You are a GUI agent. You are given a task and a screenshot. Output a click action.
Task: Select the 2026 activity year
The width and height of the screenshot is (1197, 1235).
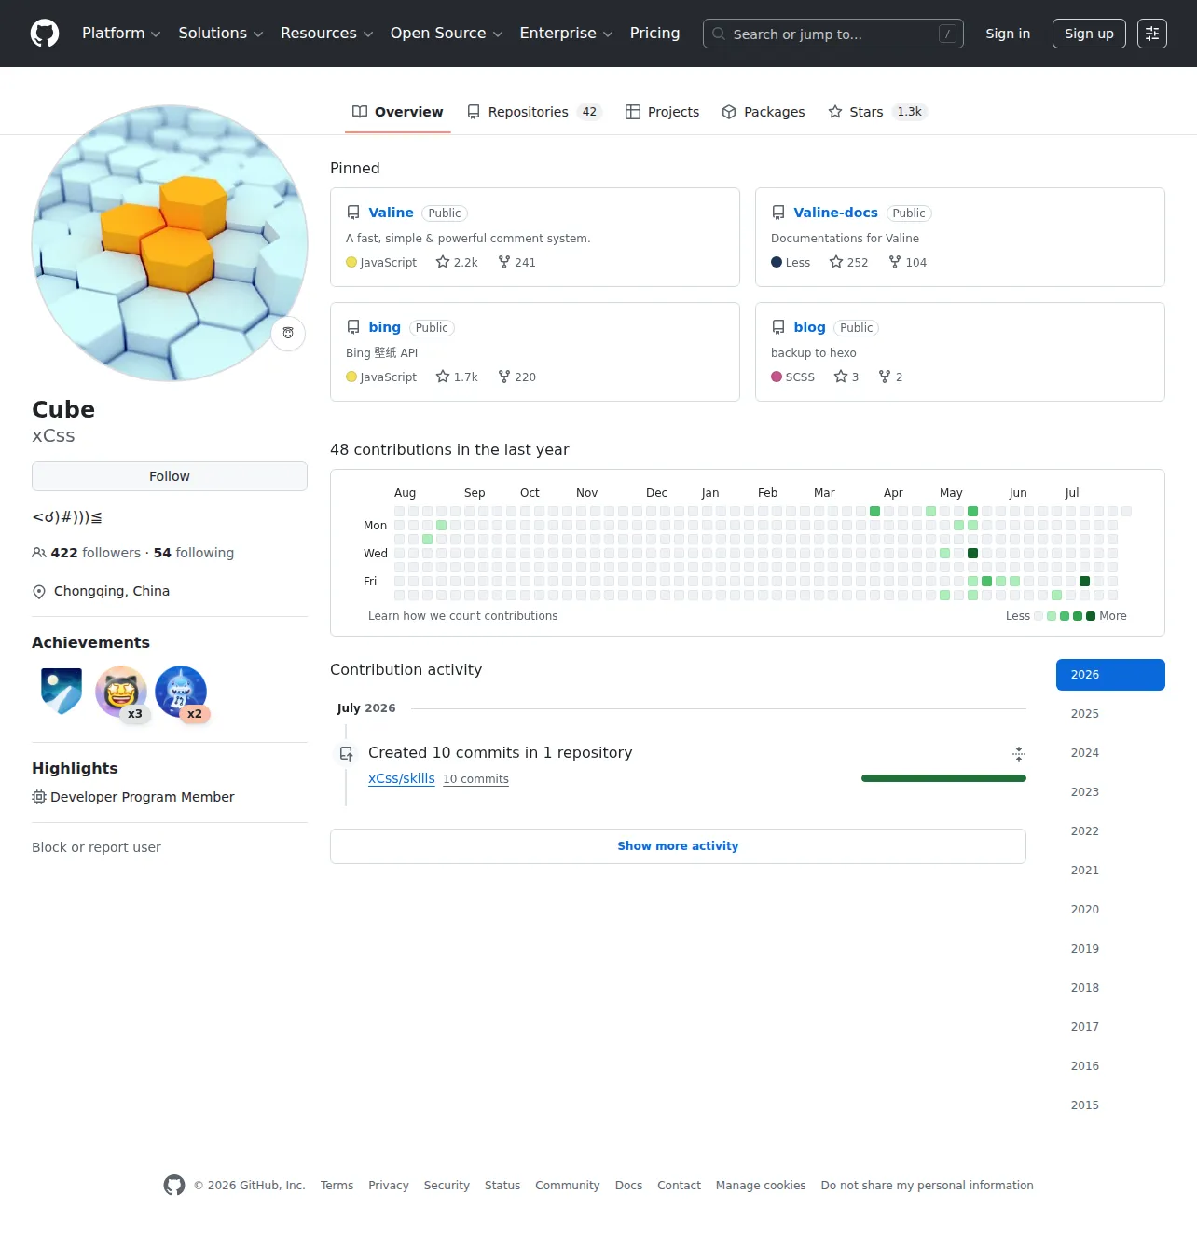point(1110,675)
